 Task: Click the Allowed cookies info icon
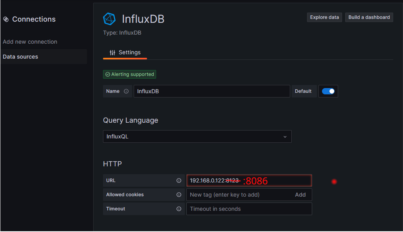click(x=179, y=195)
